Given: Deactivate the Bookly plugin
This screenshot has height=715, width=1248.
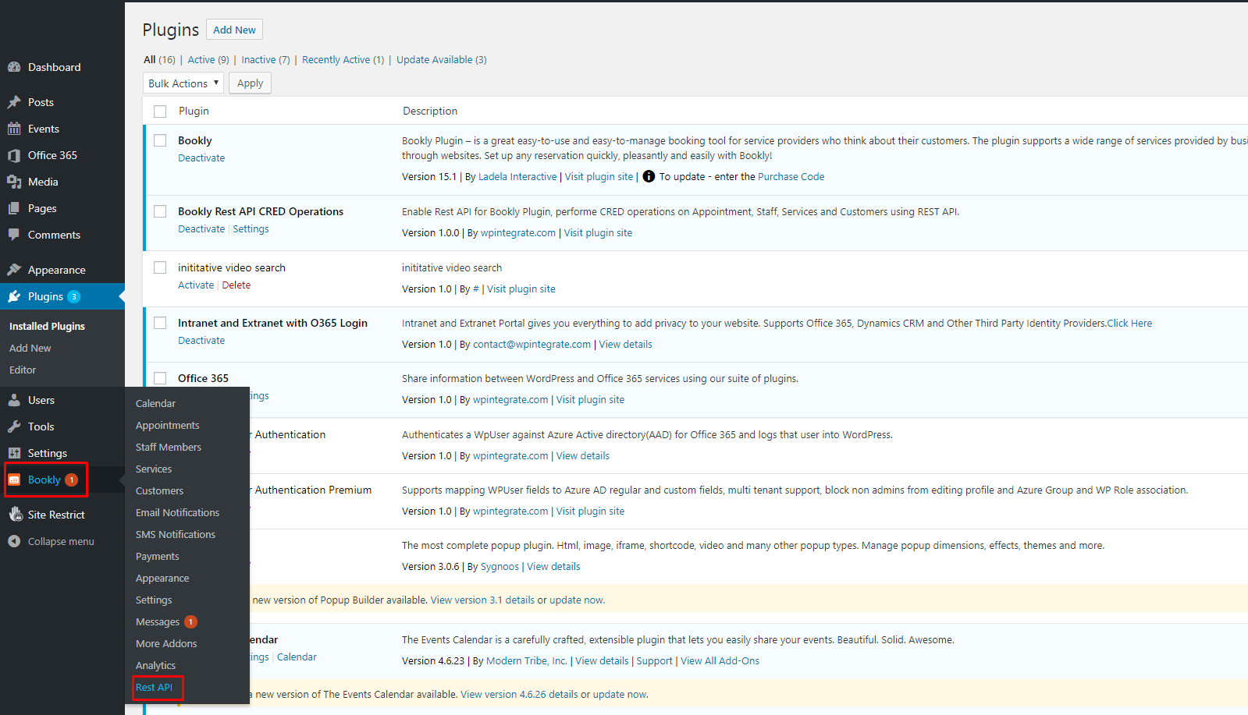Looking at the screenshot, I should [x=201, y=158].
